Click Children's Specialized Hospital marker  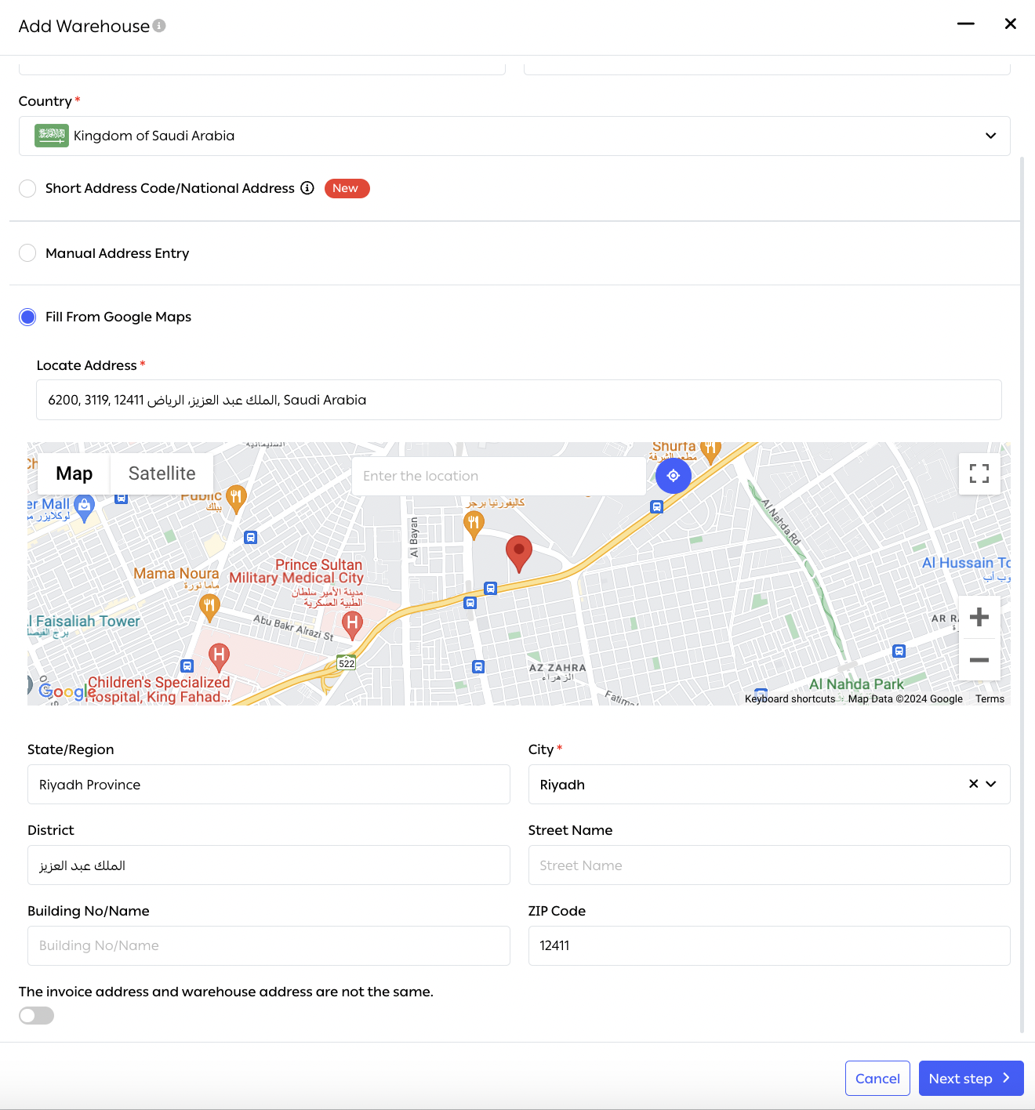point(219,657)
